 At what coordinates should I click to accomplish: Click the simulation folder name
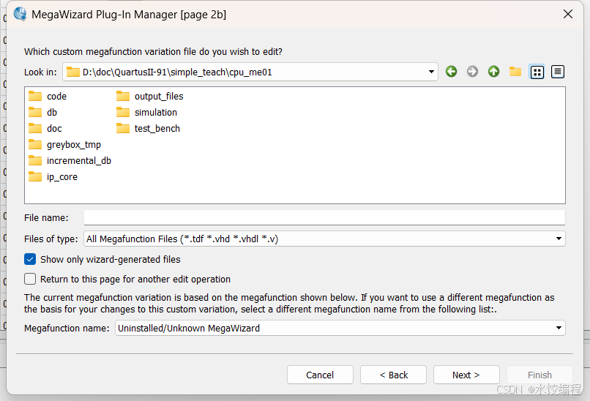(156, 112)
